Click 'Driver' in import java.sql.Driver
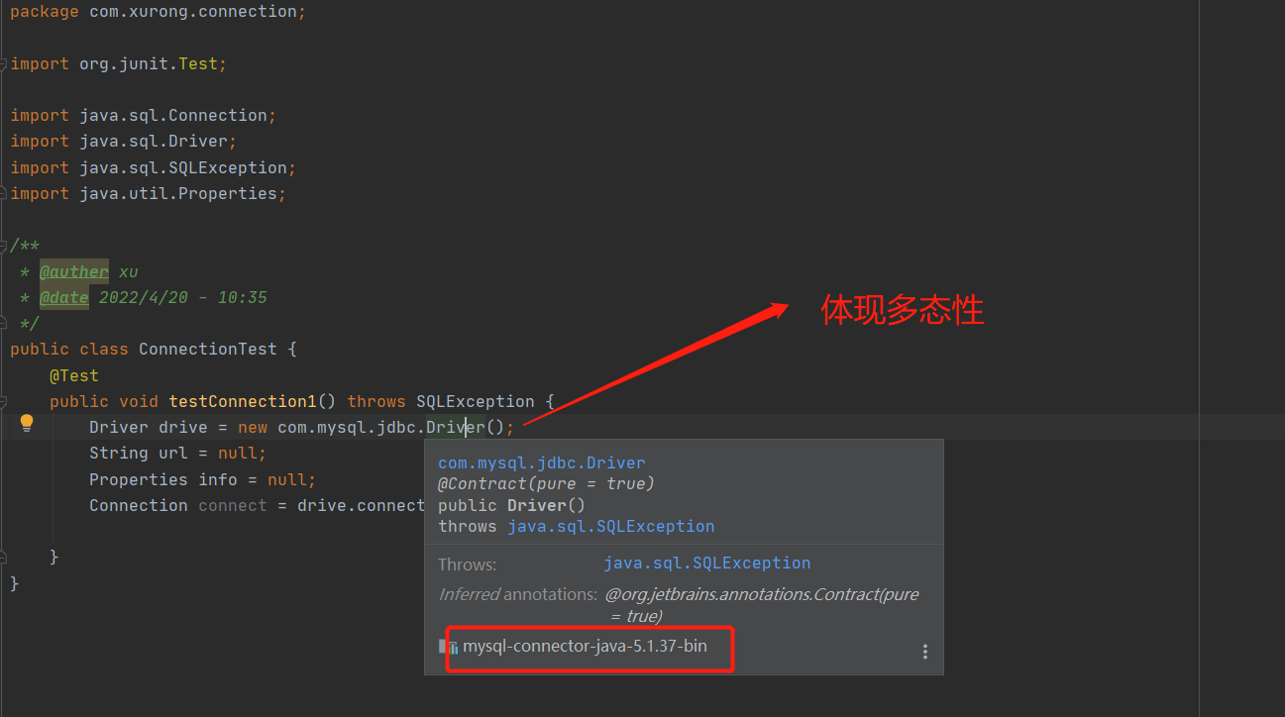The height and width of the screenshot is (717, 1285). tap(198, 142)
